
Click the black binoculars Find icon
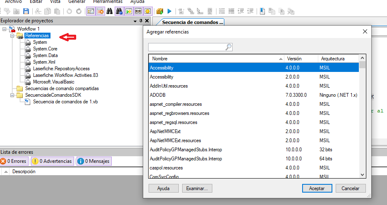[110, 11]
